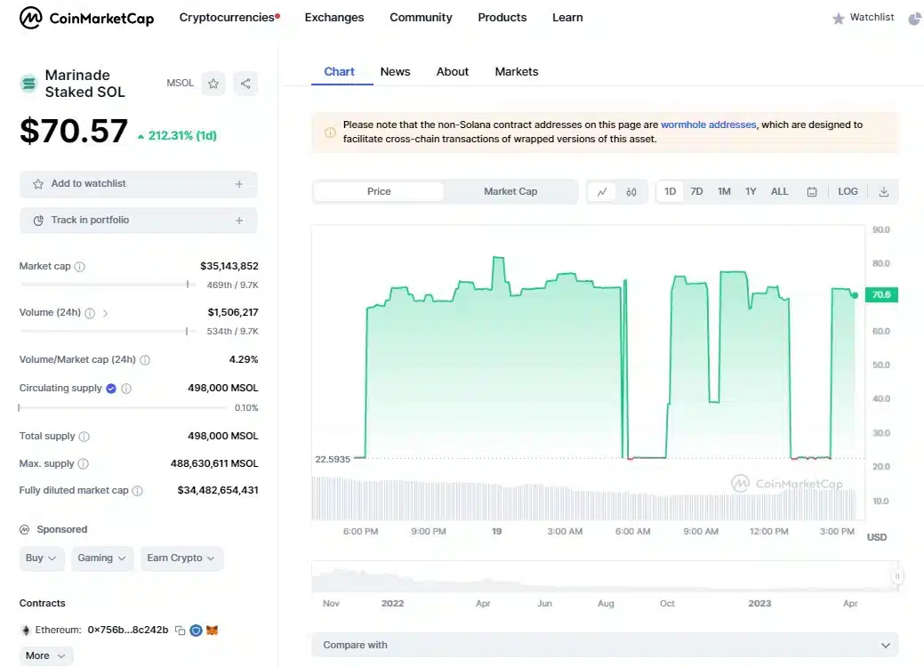Select the ALL time range
The image size is (924, 667).
tap(779, 191)
